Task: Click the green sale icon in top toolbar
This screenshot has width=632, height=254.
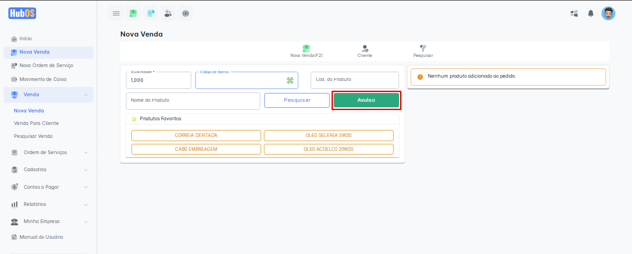Action: pos(133,13)
